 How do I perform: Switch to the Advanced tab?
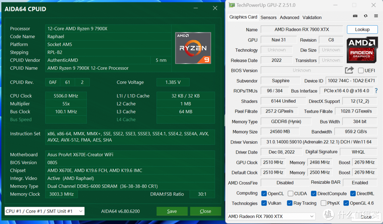(289, 18)
